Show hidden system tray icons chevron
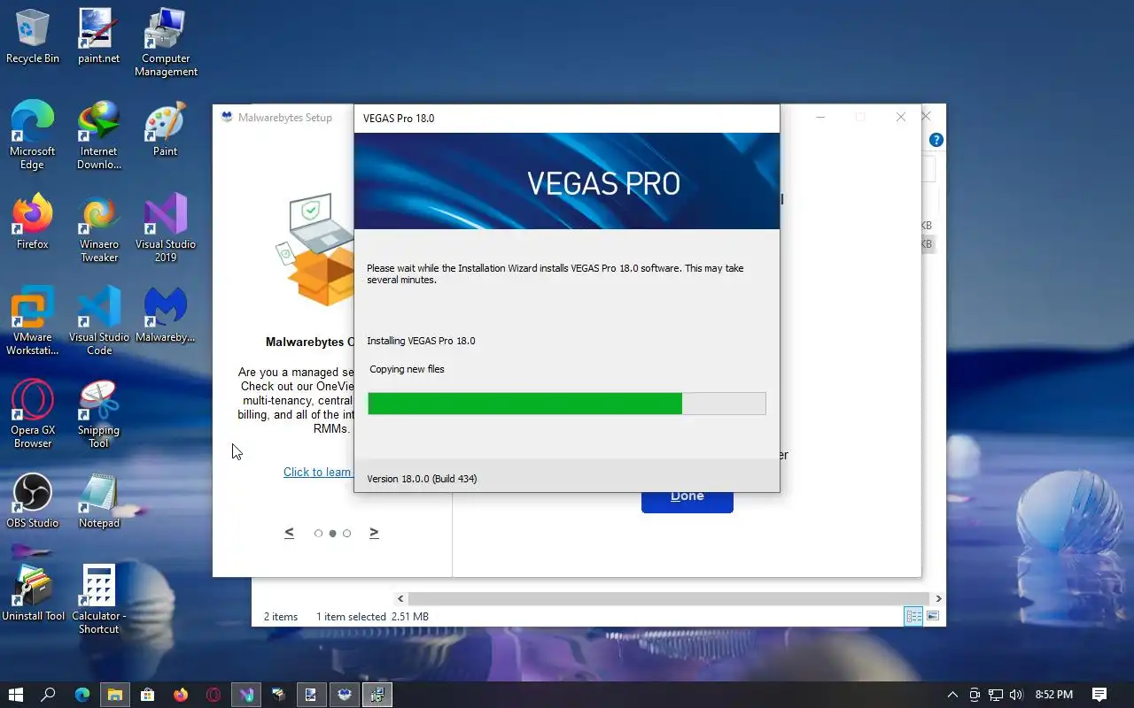The image size is (1134, 708). pyautogui.click(x=952, y=695)
